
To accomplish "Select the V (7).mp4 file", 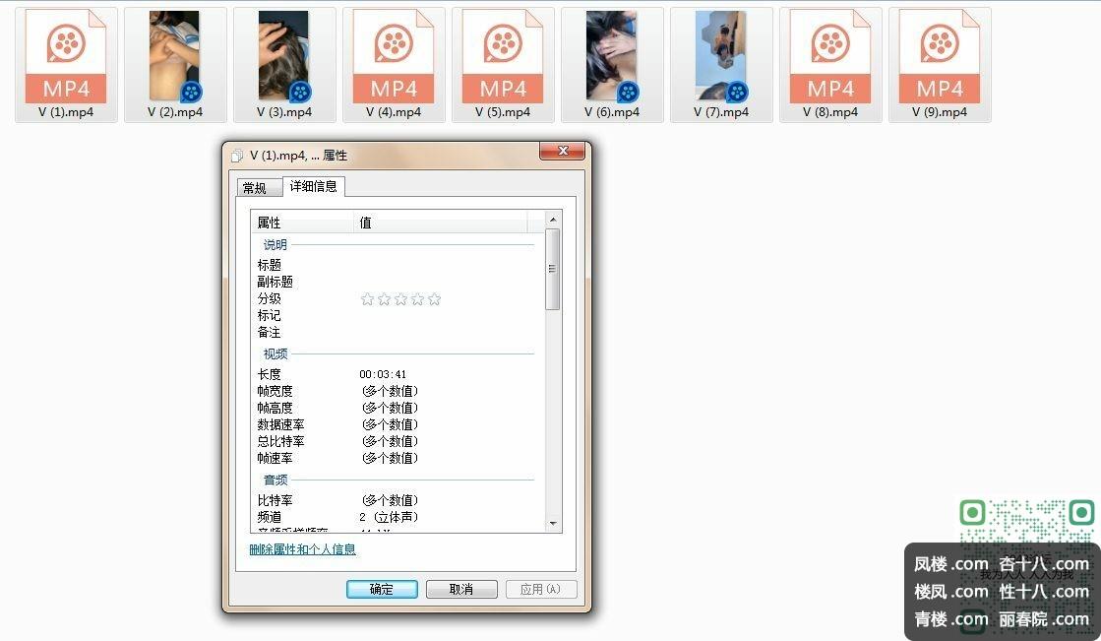I will (x=721, y=65).
